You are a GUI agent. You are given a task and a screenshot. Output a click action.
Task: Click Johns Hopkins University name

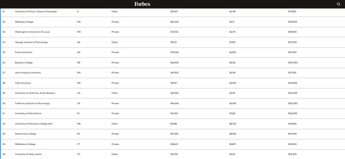(x=28, y=72)
